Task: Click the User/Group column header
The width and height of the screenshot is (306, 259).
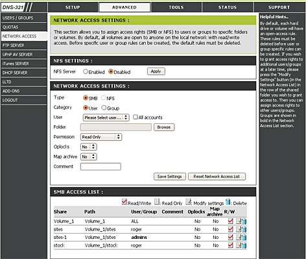Action: (x=144, y=212)
